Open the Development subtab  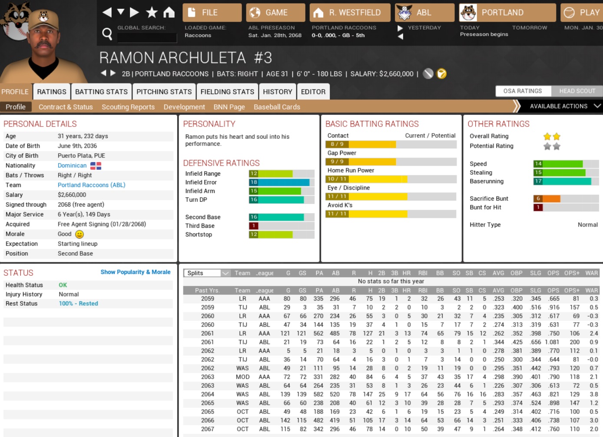coord(184,107)
